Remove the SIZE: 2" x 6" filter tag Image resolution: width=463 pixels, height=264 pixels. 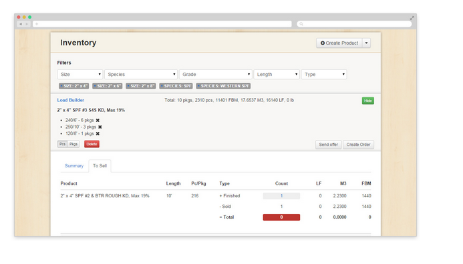[95, 86]
